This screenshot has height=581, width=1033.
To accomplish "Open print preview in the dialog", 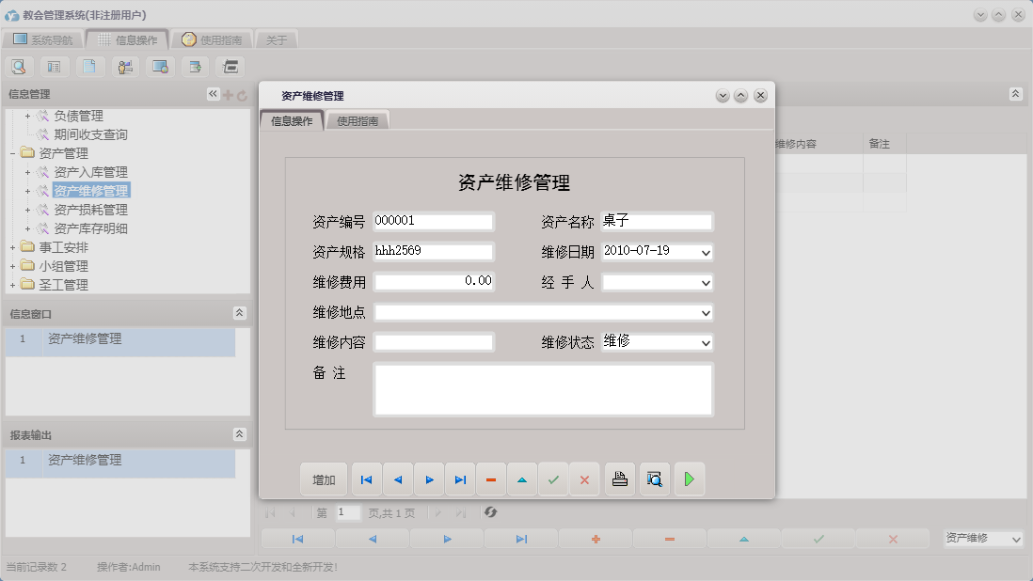I will click(x=654, y=479).
